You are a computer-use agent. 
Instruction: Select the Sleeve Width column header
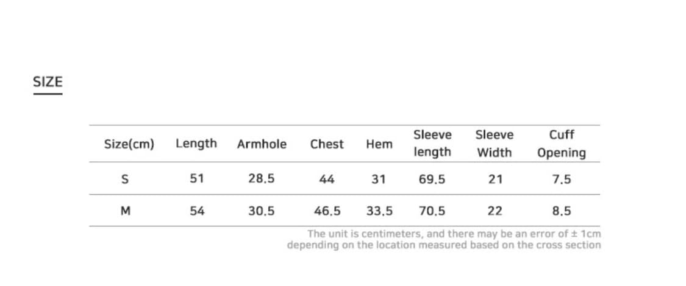495,143
